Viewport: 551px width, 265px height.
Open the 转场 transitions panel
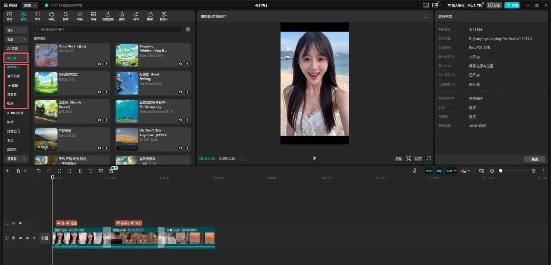click(80, 16)
